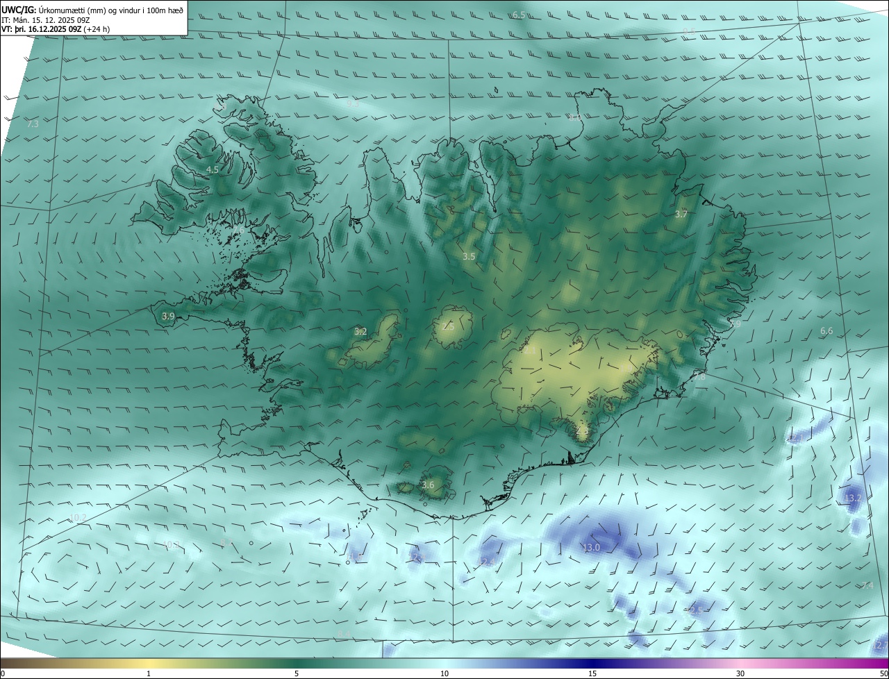Click the 7.3 value label
The height and width of the screenshot is (679, 889).
point(33,124)
